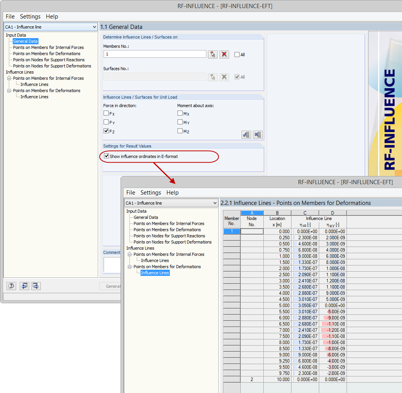Screen dimensions: 402x393
Task: Open File menu in front window
Action: coord(131,192)
